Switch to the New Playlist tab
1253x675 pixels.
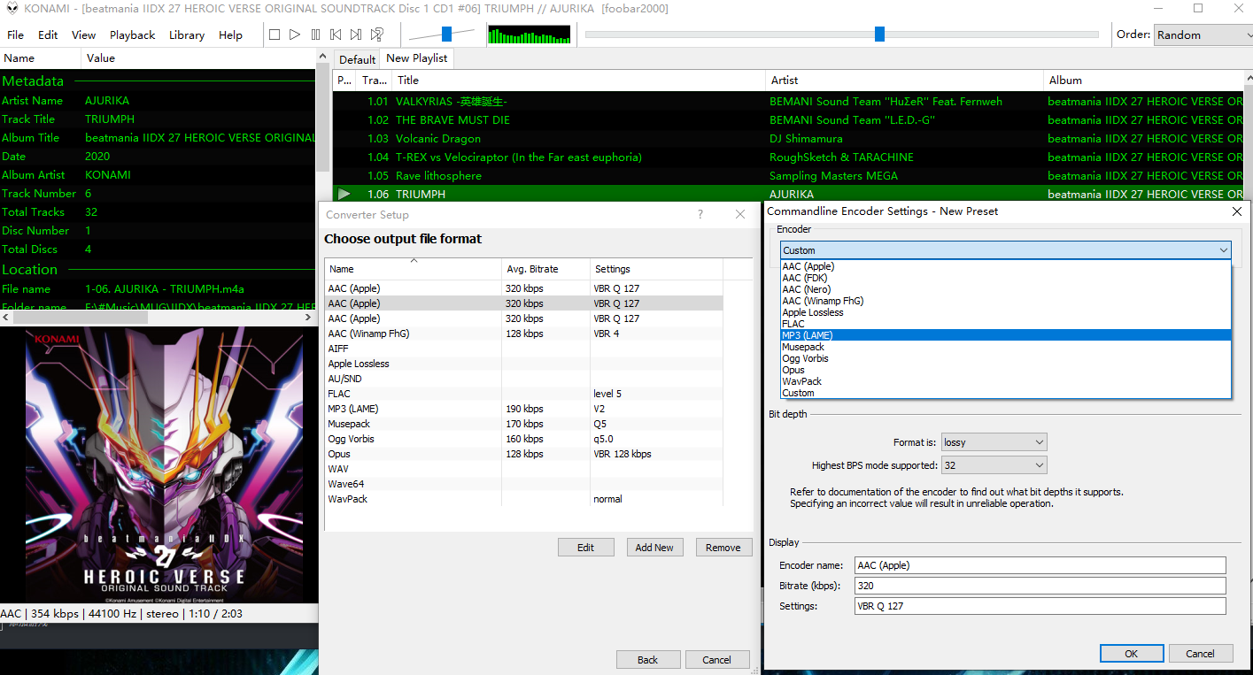pos(416,58)
